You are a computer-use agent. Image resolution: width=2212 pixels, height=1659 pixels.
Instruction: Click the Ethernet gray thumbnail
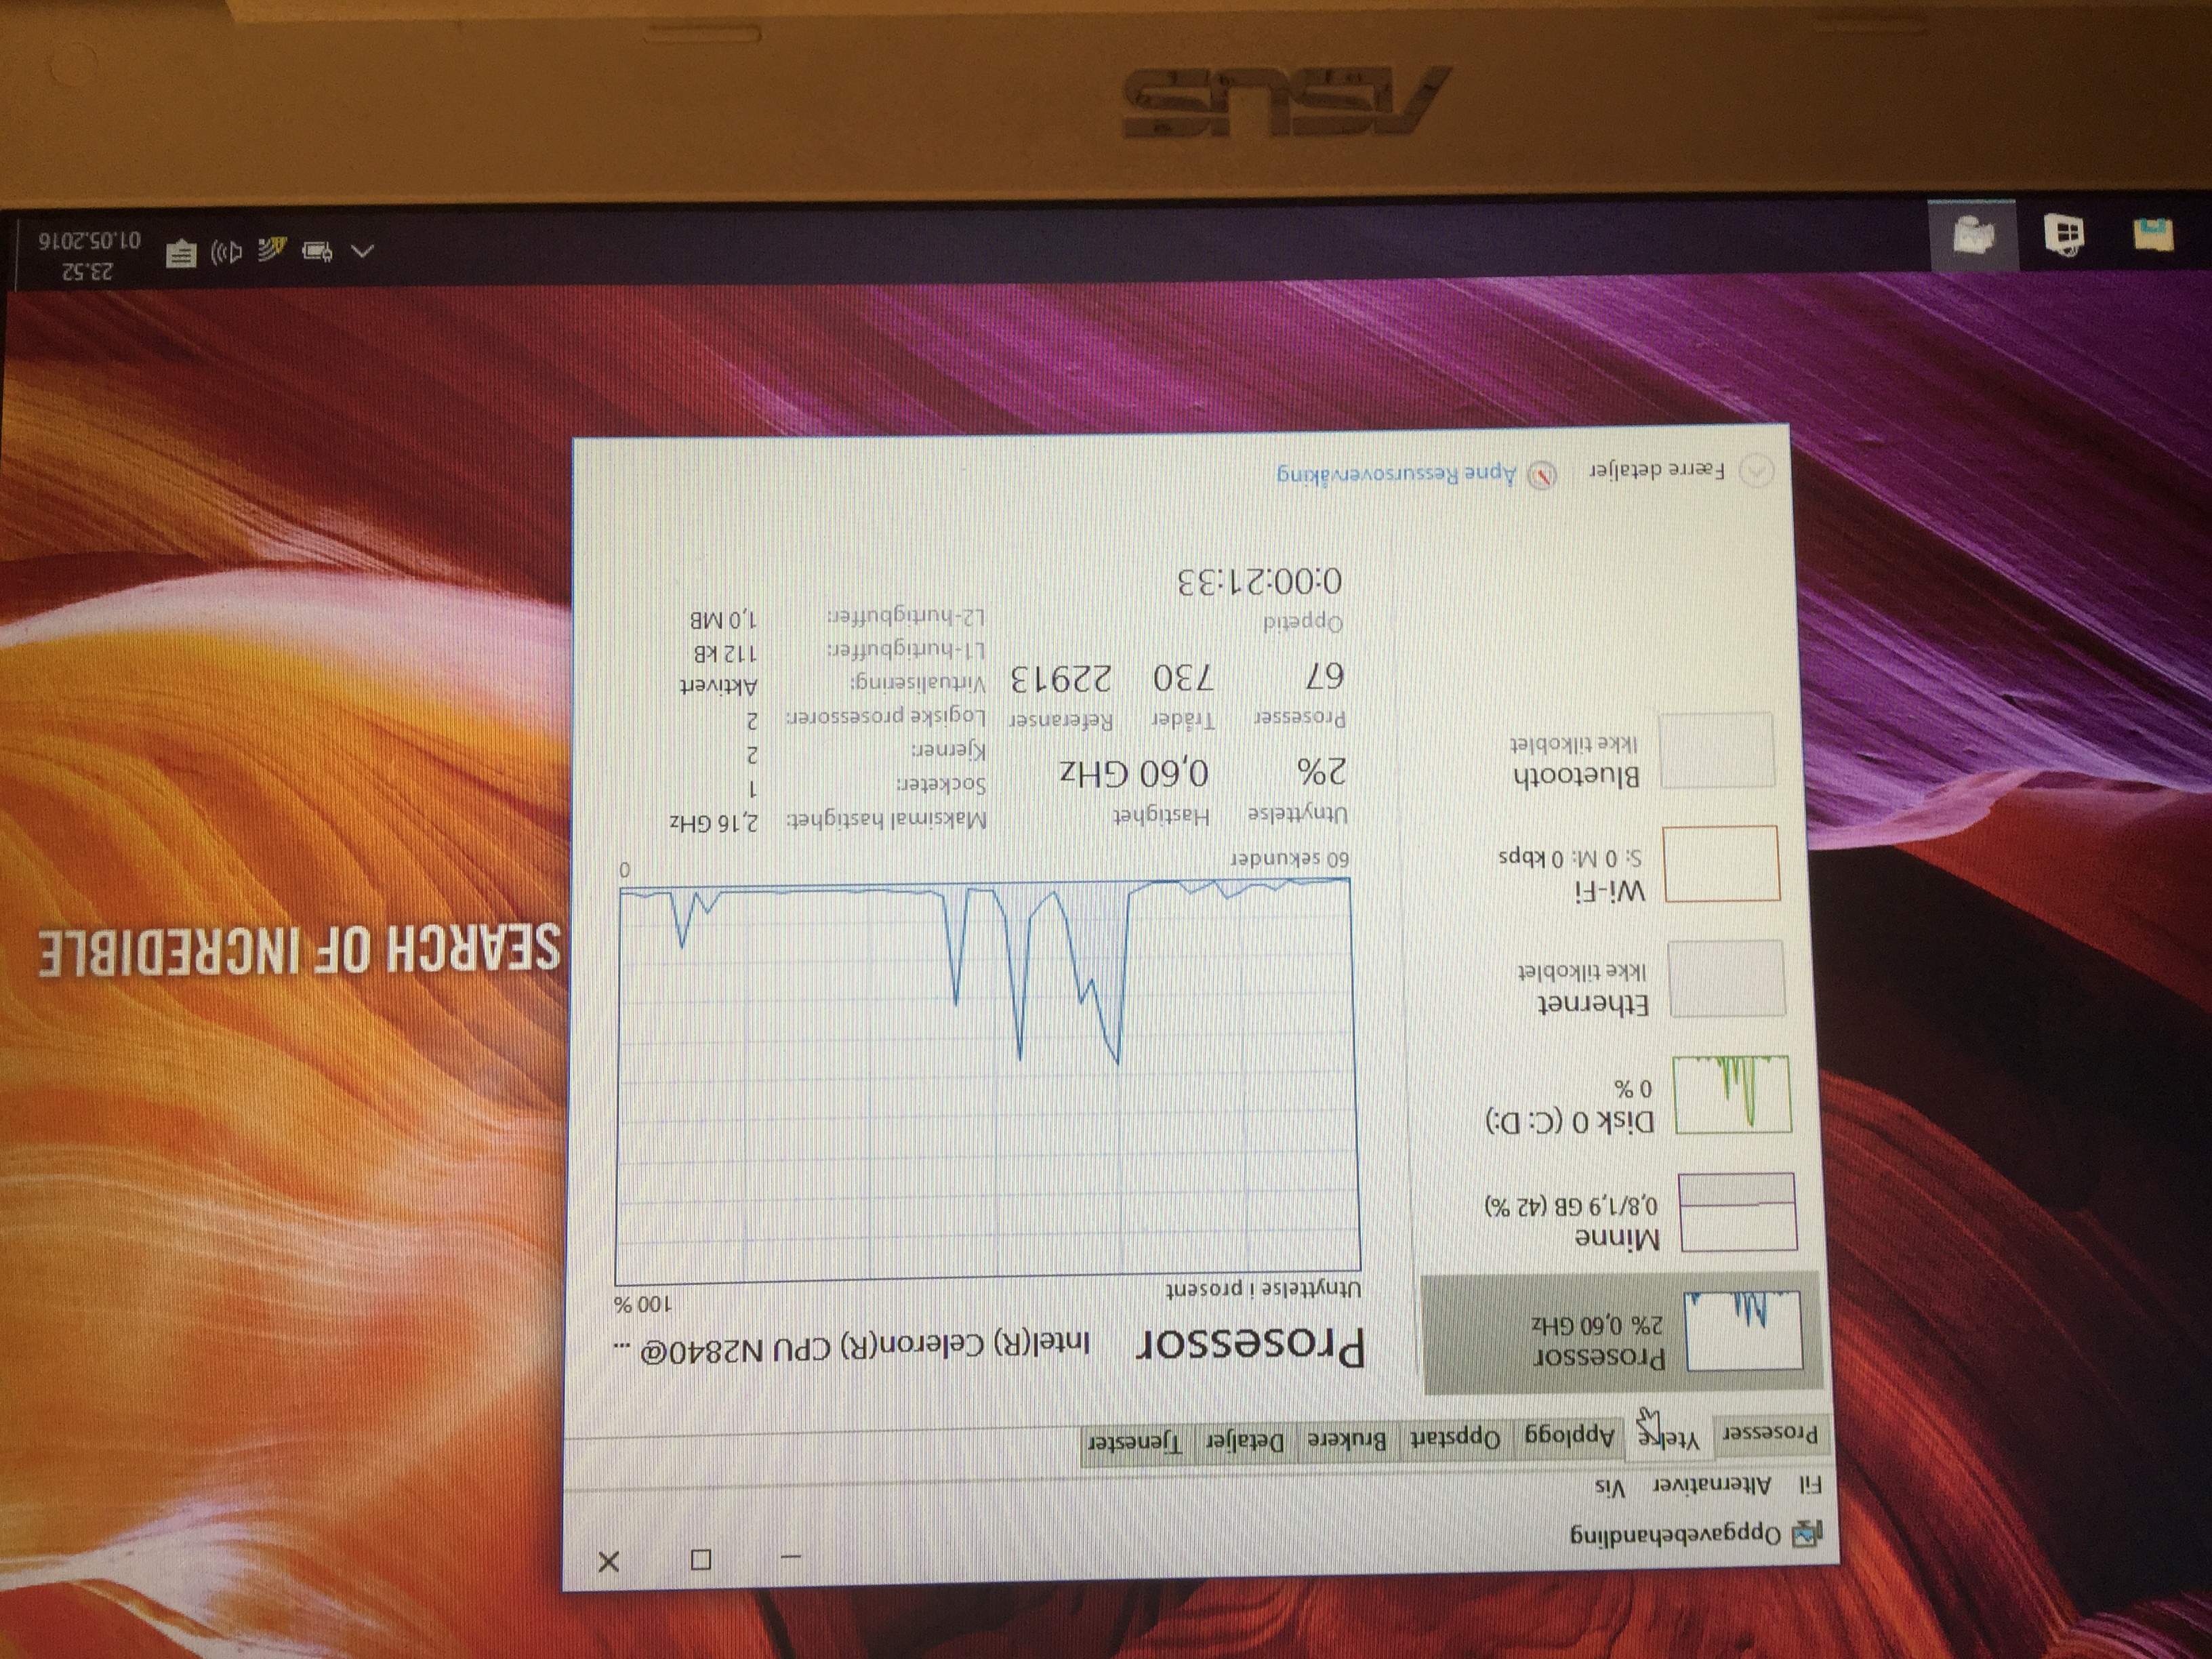click(1726, 979)
